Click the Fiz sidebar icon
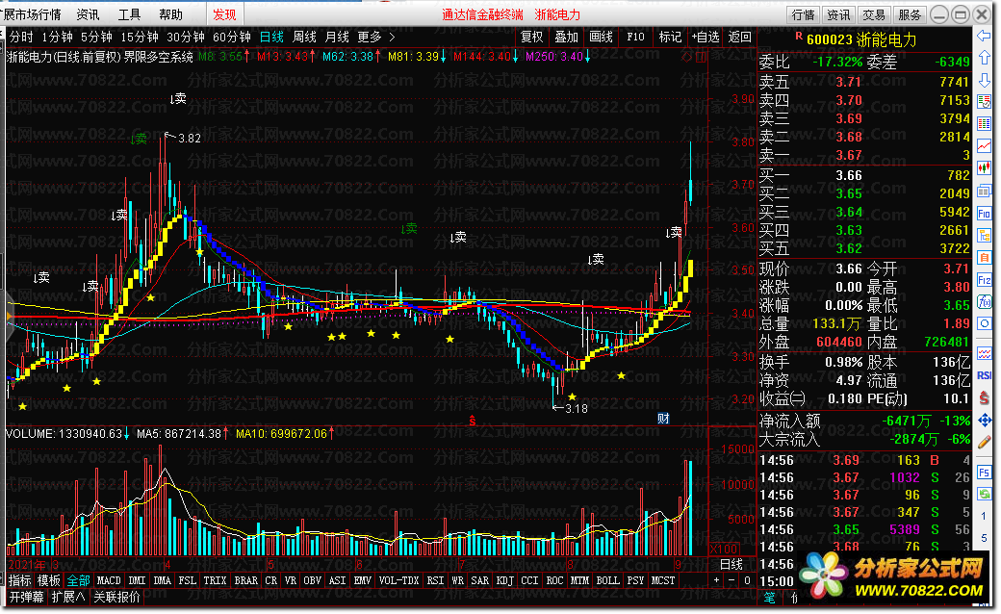1001x614 pixels. [984, 280]
